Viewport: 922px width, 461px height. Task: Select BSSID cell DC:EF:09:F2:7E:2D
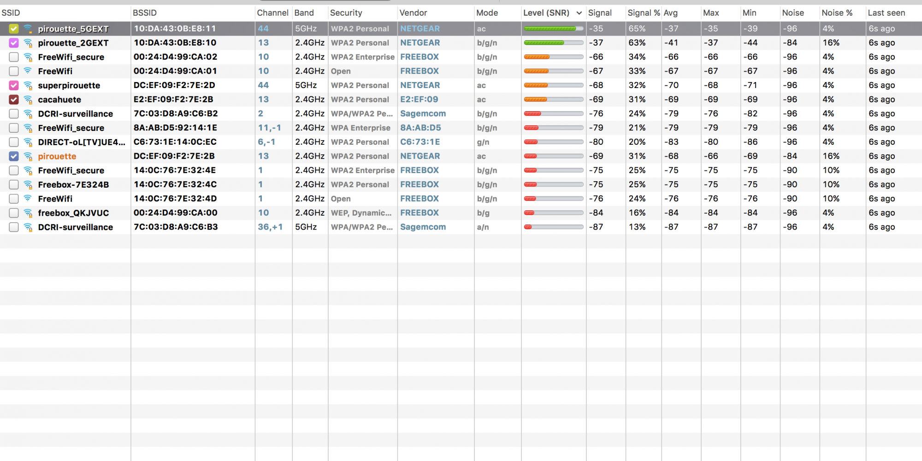174,85
